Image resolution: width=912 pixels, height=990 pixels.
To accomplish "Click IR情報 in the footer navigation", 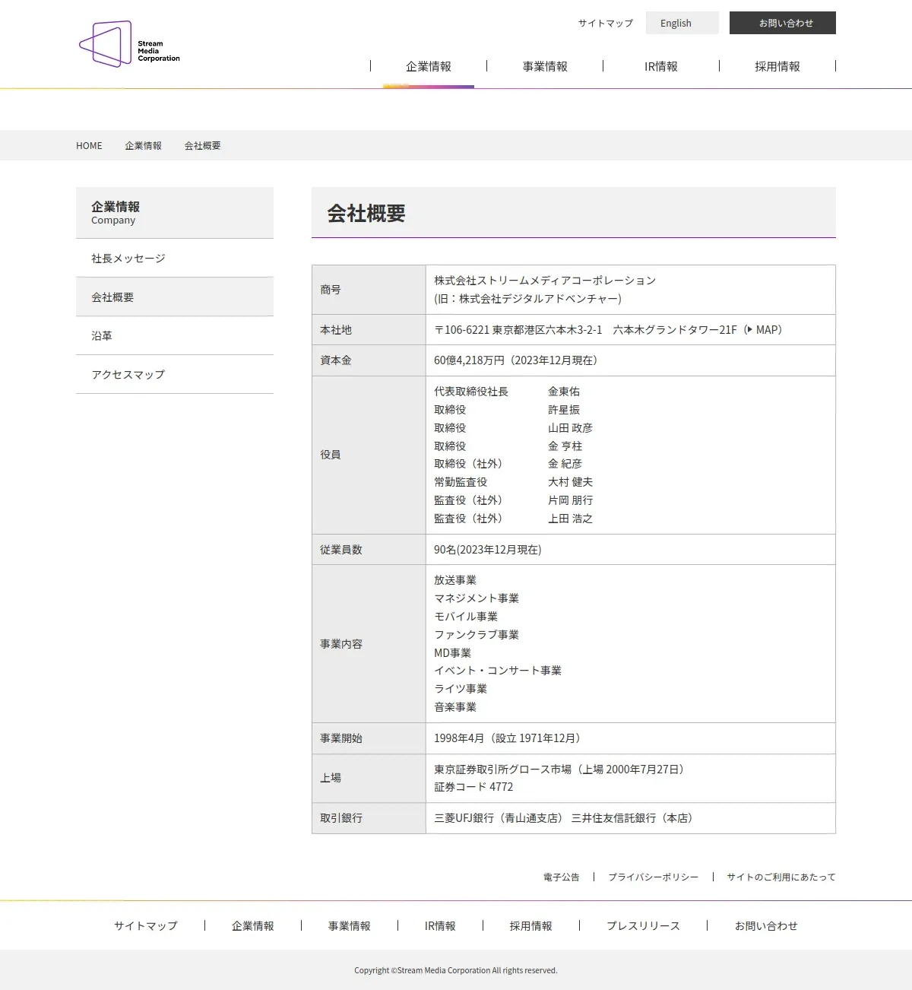I will (x=440, y=925).
